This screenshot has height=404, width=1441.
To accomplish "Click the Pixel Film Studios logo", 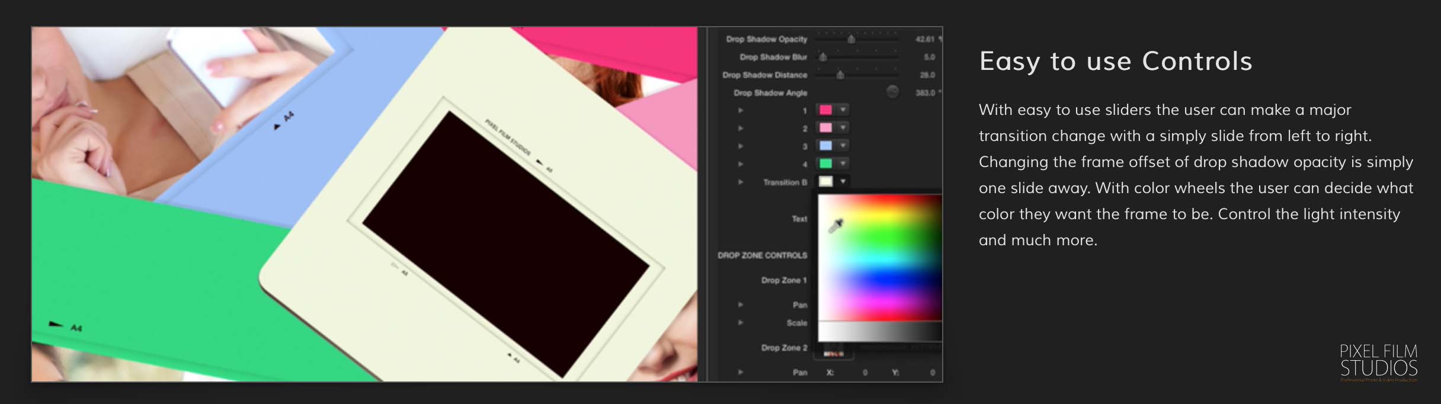I will pos(1379,363).
